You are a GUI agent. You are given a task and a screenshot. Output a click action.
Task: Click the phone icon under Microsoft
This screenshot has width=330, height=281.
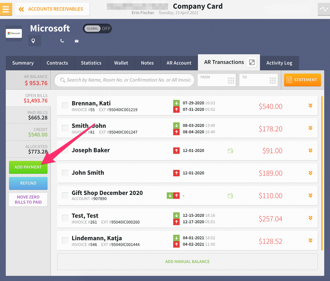[x=62, y=41]
